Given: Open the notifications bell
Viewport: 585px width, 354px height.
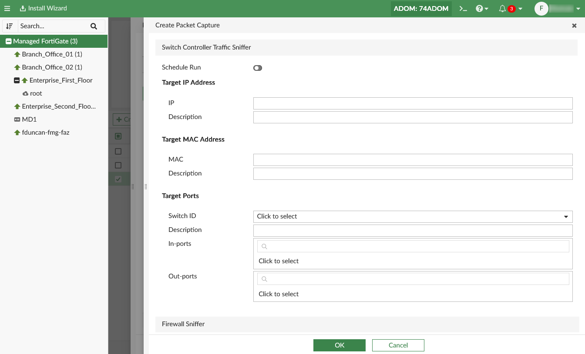Looking at the screenshot, I should (502, 9).
